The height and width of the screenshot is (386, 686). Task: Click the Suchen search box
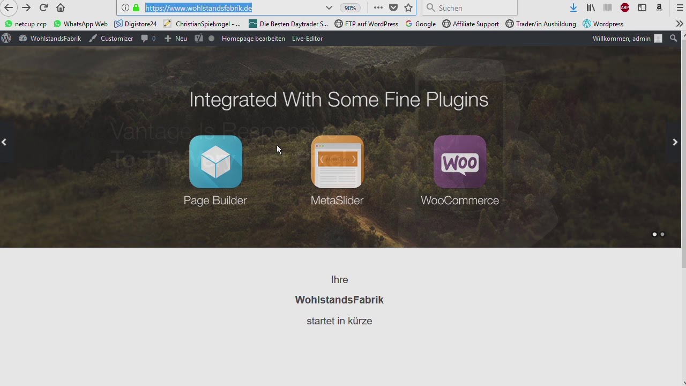tap(470, 8)
